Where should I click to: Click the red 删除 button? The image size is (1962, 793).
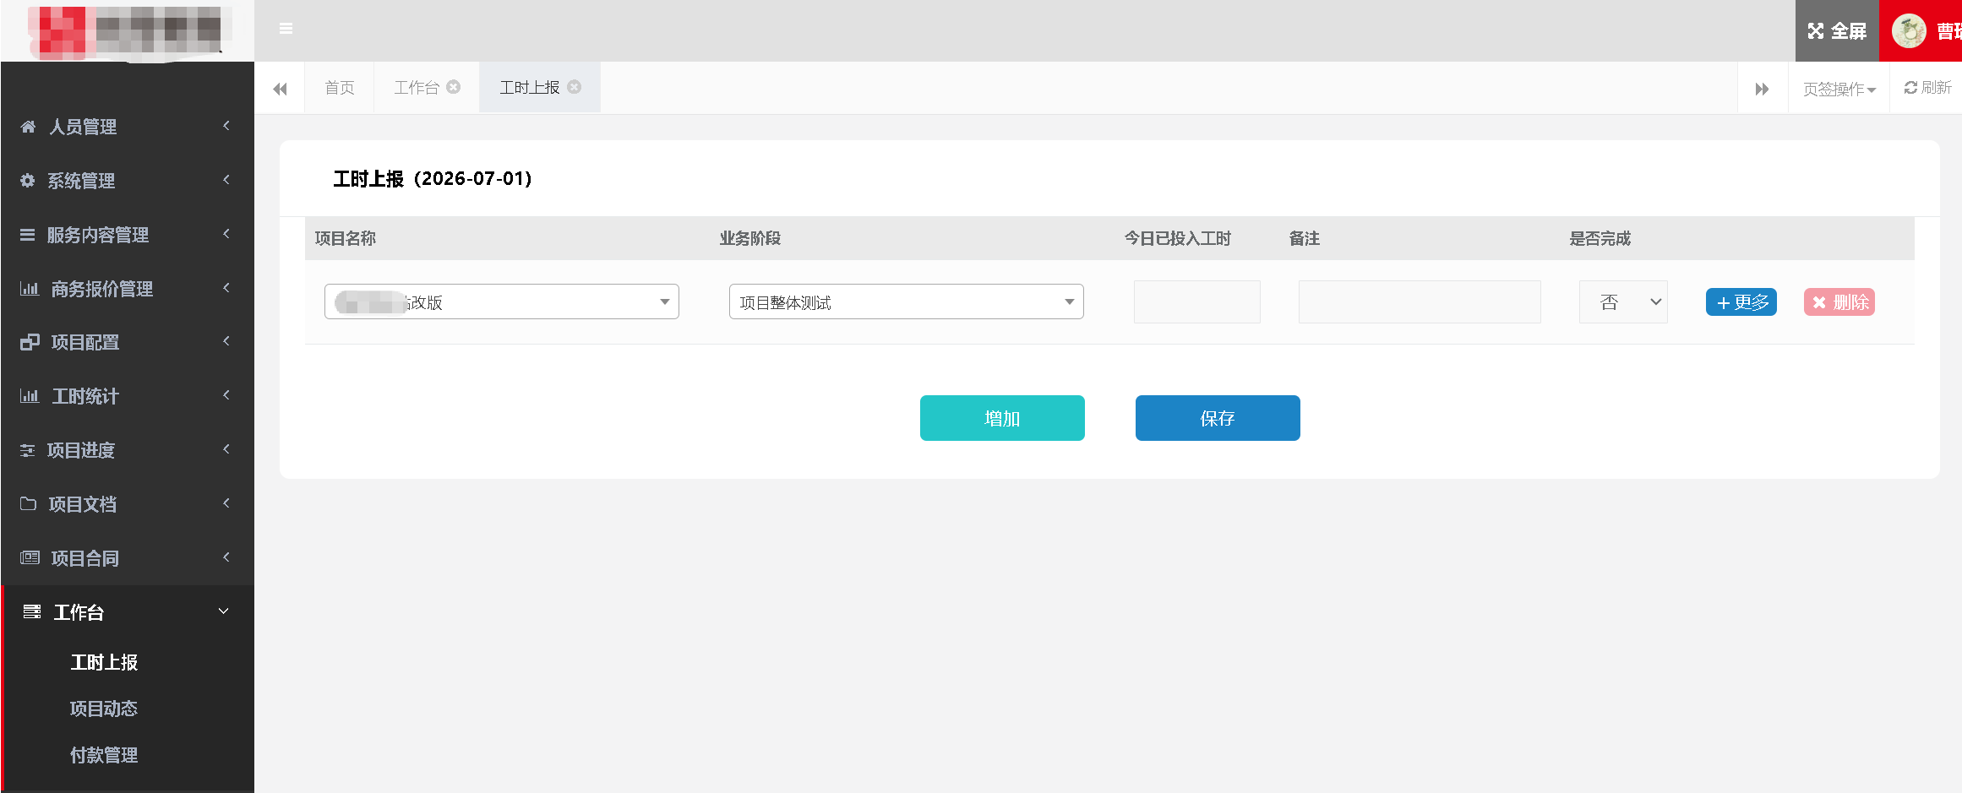click(1839, 302)
